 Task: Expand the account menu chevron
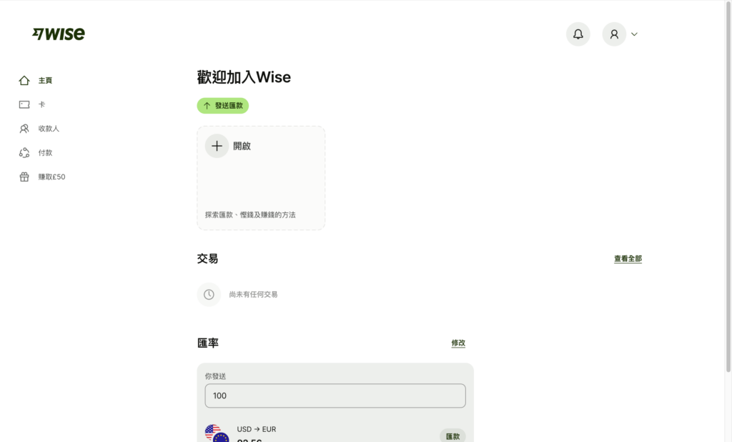[x=634, y=34]
